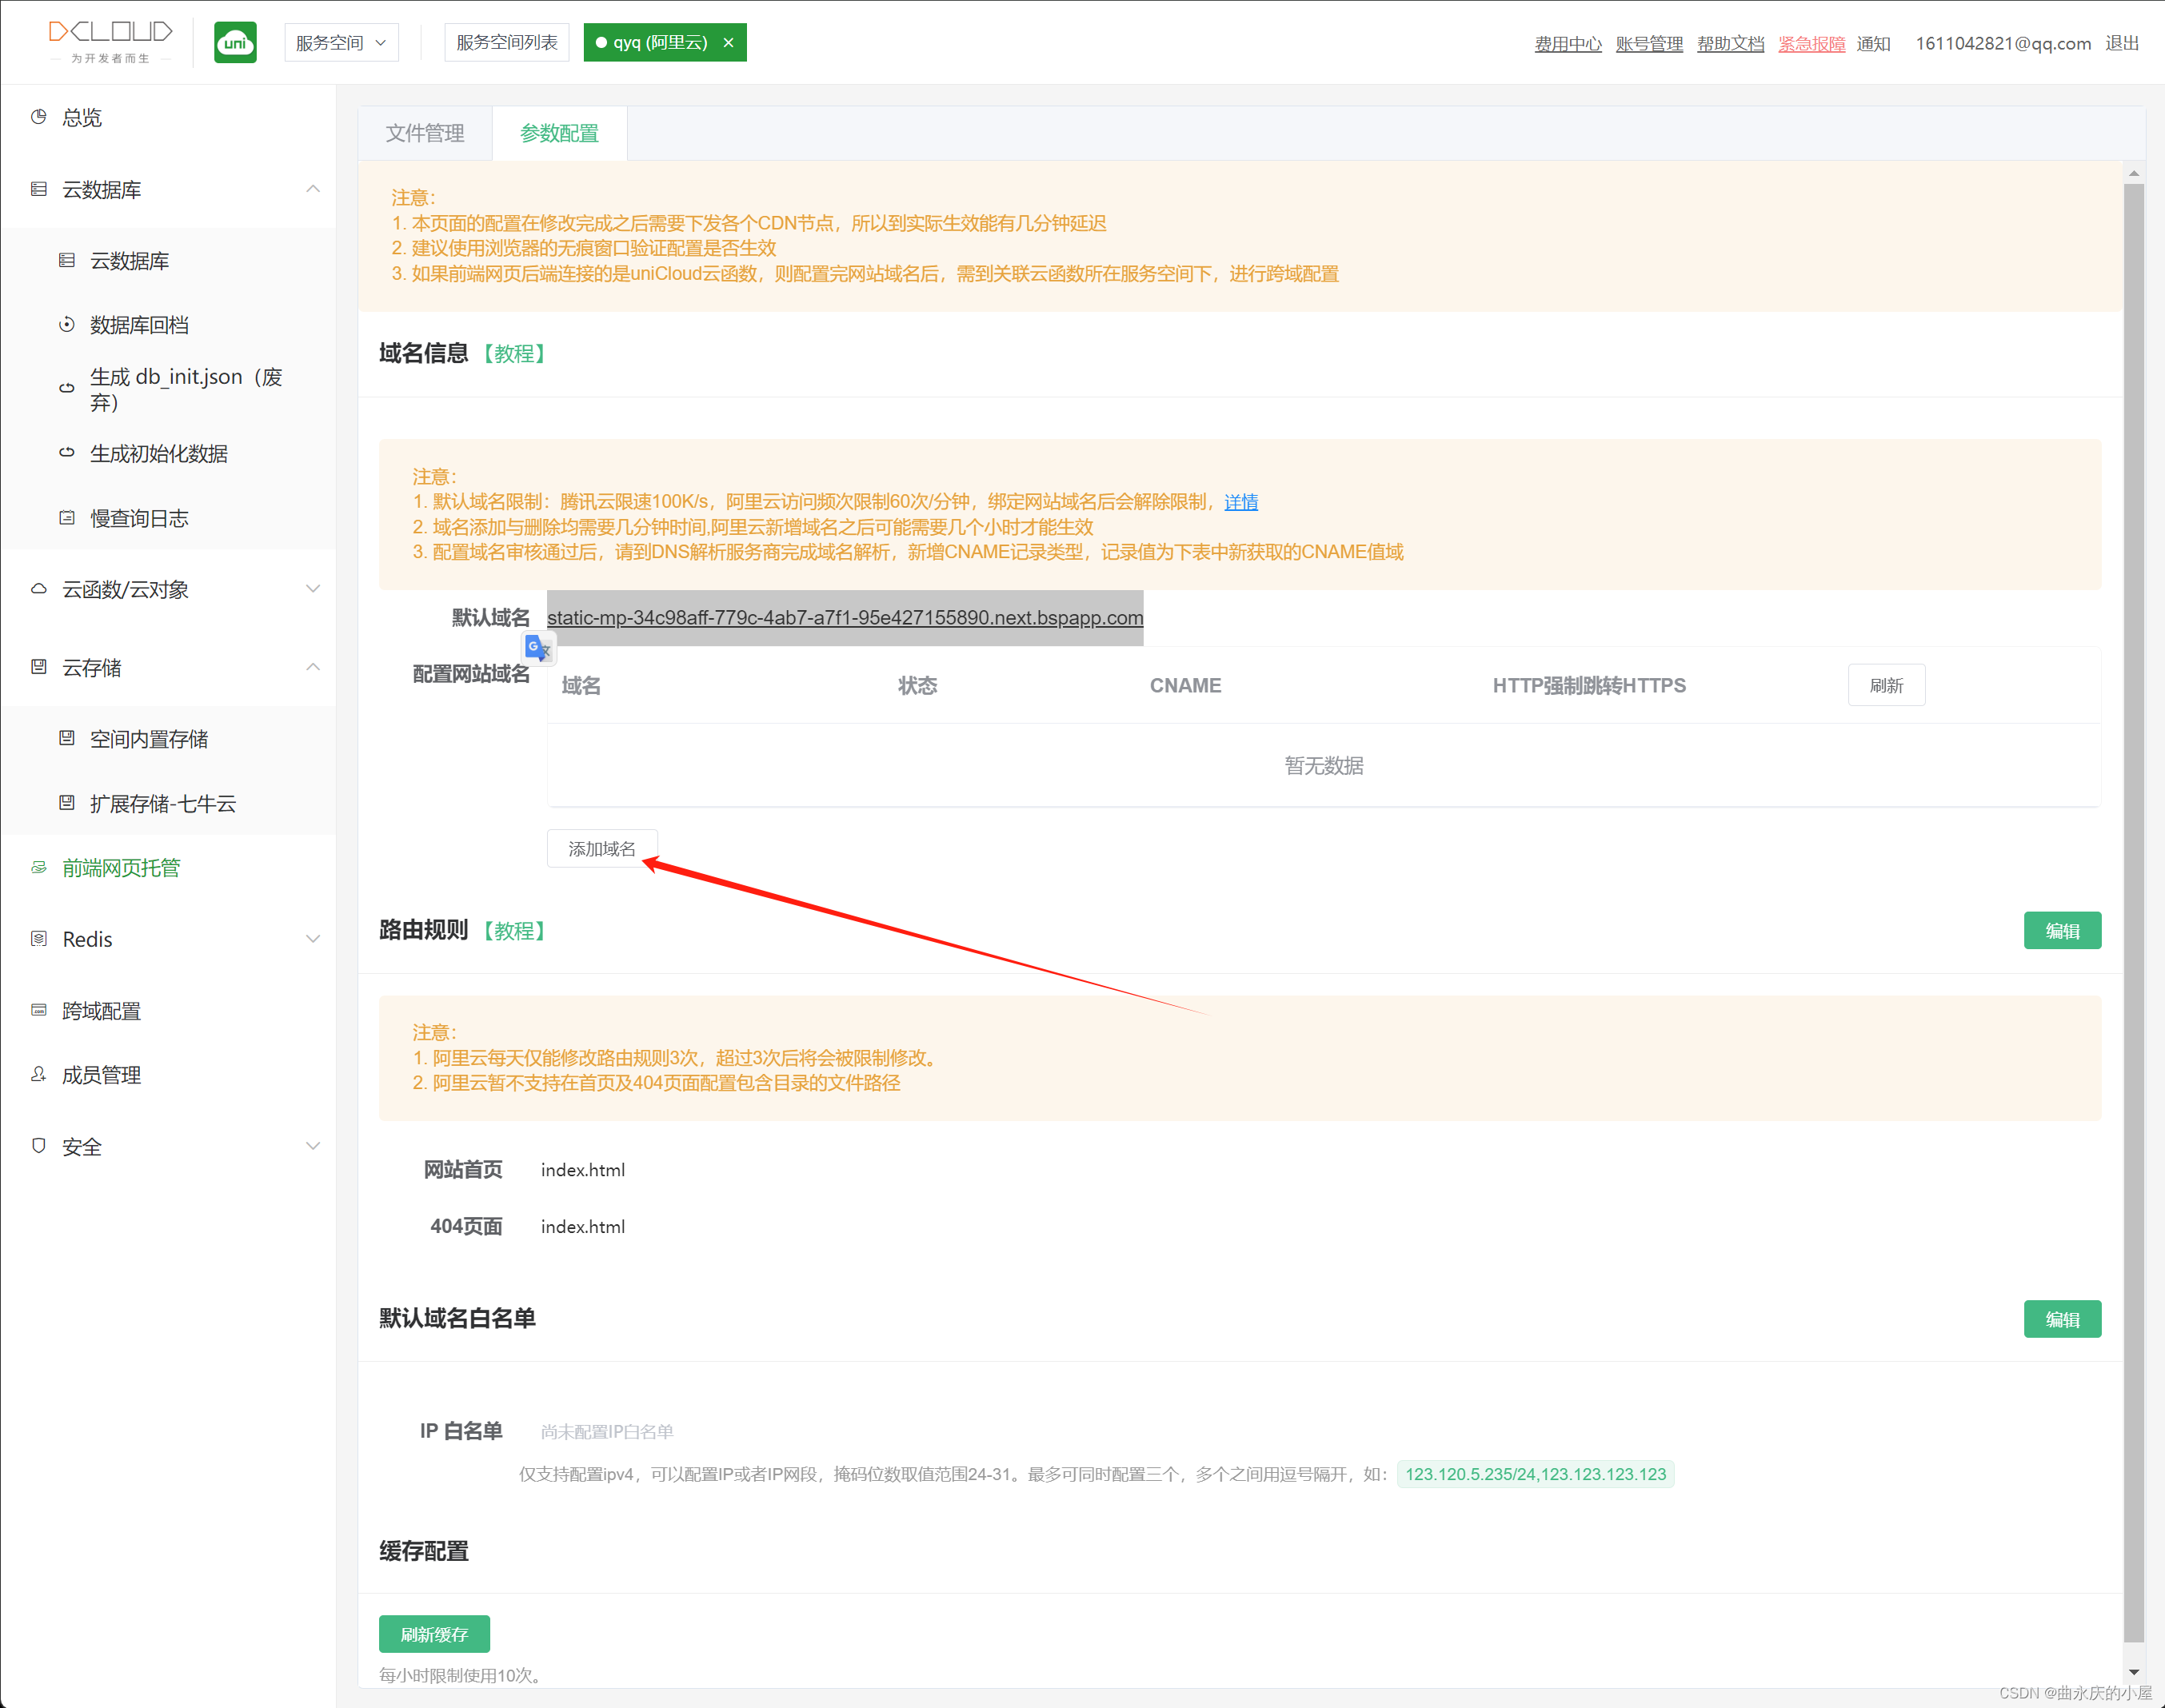This screenshot has height=1708, width=2165.
Task: Click the red 紧急报障 link
Action: pos(1811,43)
